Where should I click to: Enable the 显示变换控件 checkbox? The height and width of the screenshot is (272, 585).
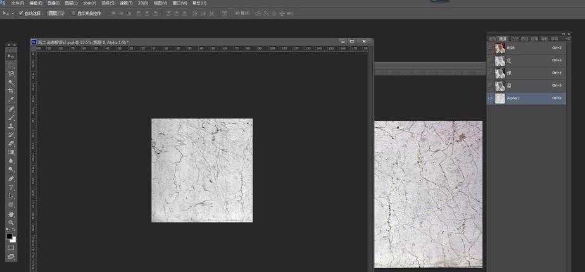[x=73, y=13]
